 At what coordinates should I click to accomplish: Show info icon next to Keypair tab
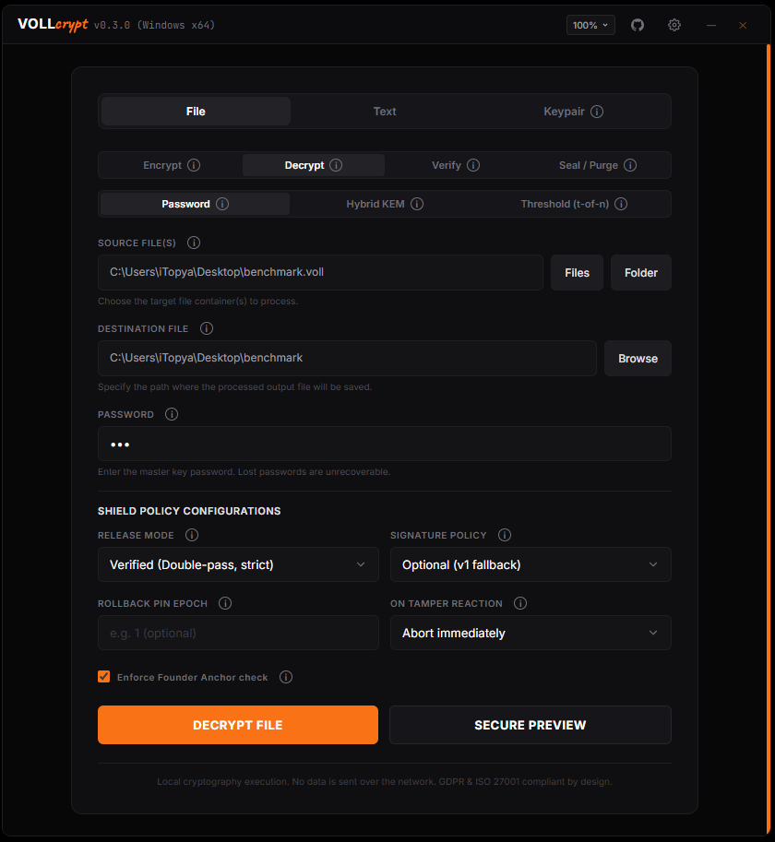[597, 112]
